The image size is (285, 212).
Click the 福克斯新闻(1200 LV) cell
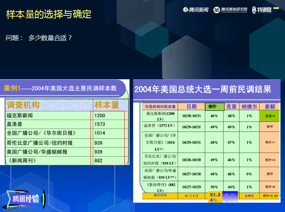tap(160, 116)
